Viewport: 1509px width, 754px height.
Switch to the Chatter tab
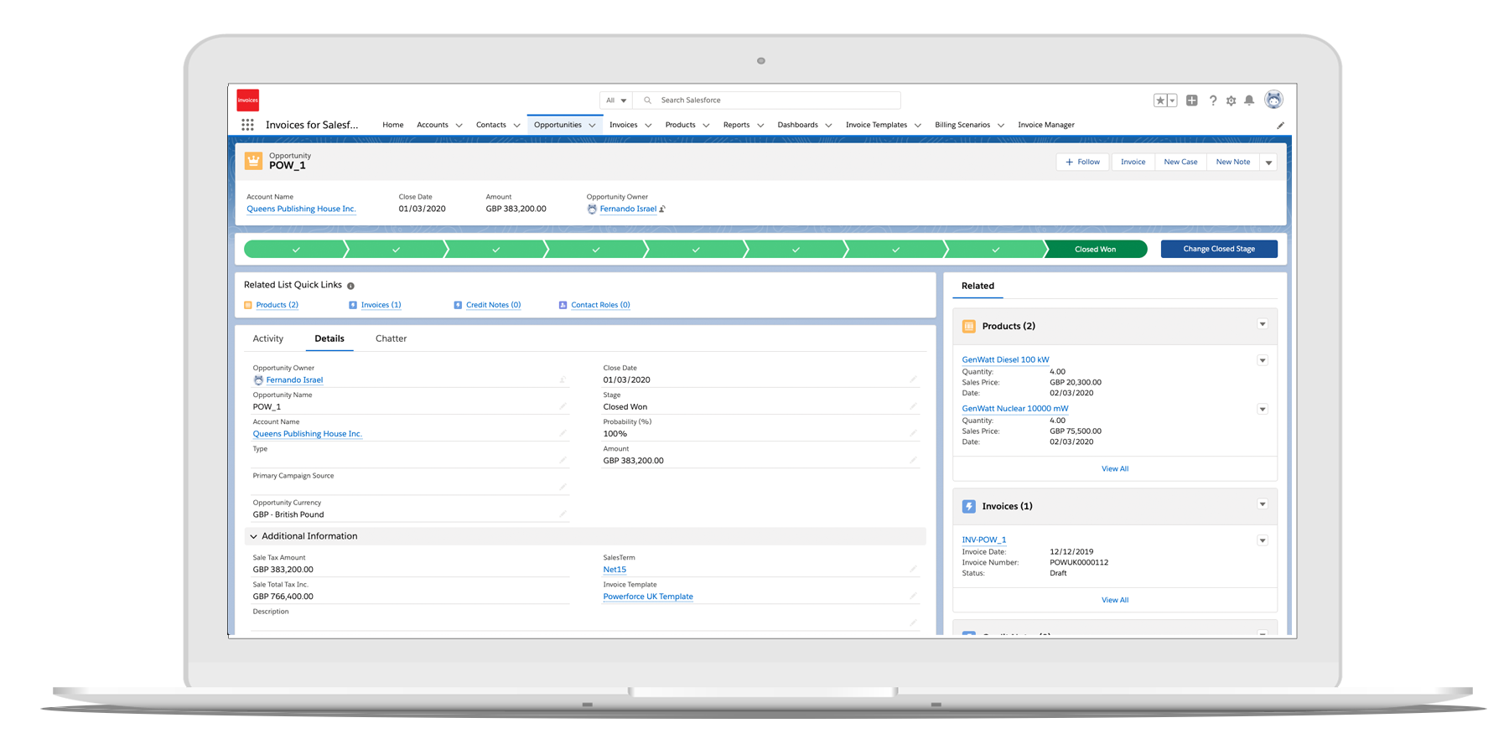click(391, 338)
